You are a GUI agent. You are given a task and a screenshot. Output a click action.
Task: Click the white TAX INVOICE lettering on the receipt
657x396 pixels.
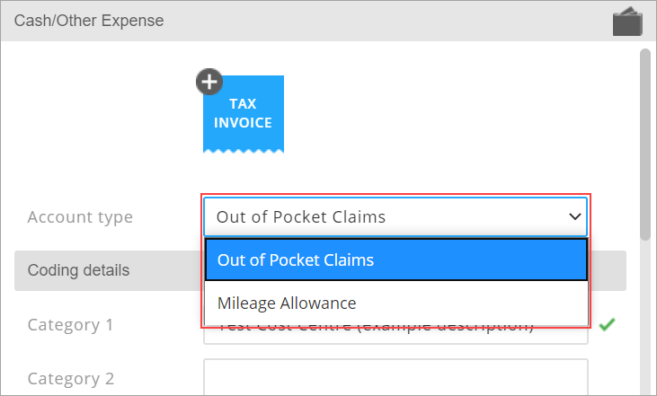243,113
